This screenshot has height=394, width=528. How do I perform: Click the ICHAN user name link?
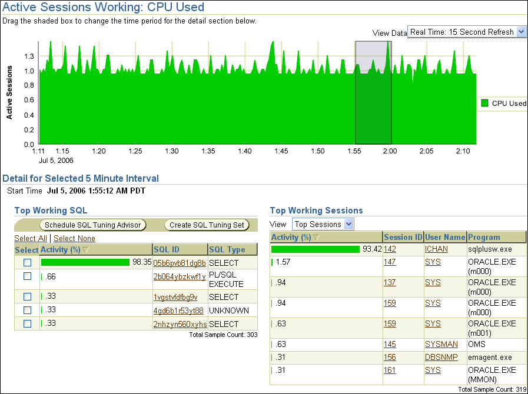[436, 249]
